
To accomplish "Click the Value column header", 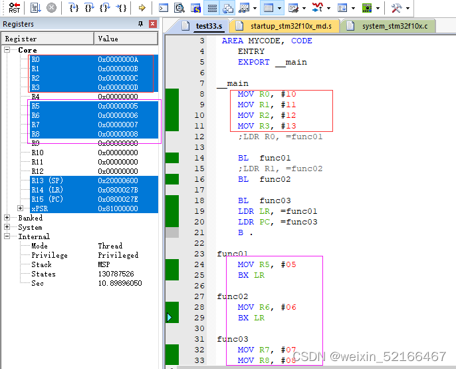I will [126, 39].
